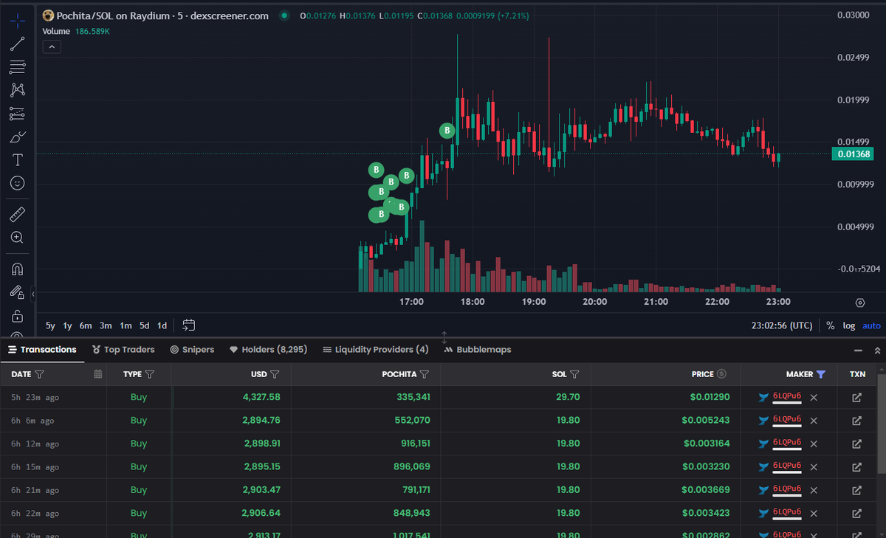Click whale icon on $0.003230 row
Image resolution: width=886 pixels, height=538 pixels.
click(x=763, y=466)
